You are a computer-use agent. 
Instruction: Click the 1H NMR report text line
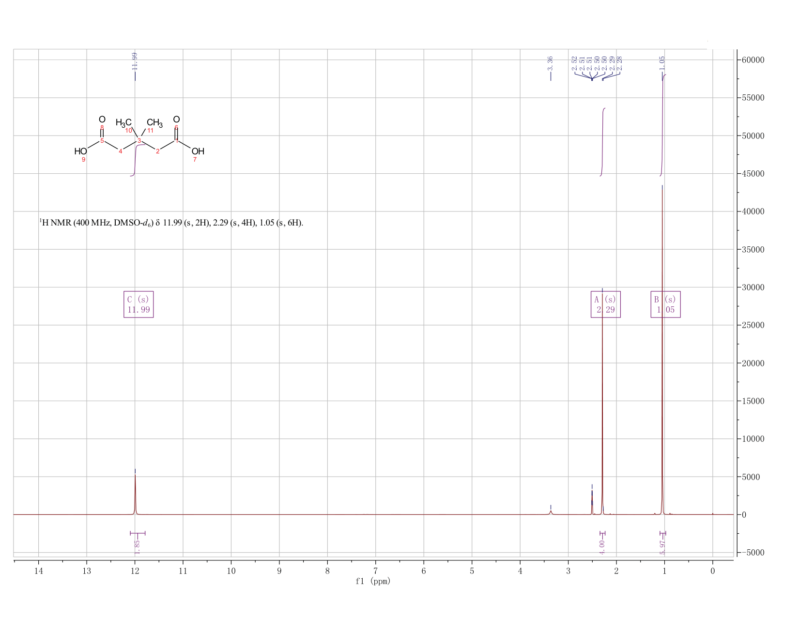(171, 223)
